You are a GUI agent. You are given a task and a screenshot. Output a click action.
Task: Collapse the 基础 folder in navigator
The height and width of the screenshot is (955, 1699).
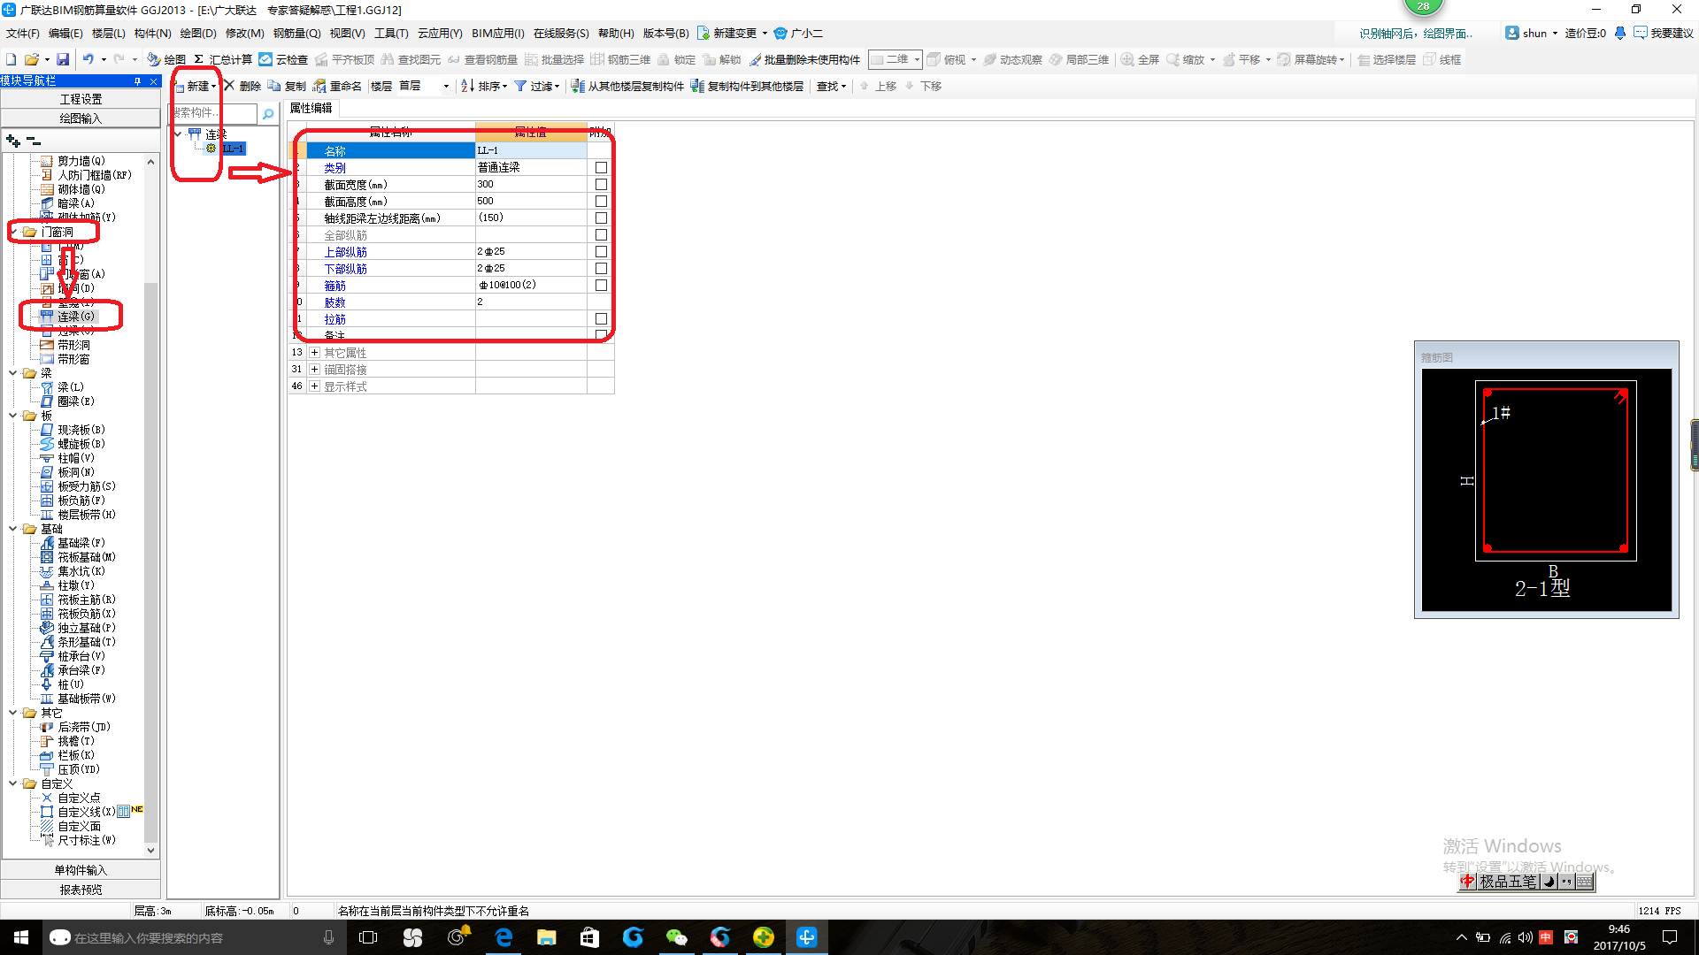pos(13,529)
